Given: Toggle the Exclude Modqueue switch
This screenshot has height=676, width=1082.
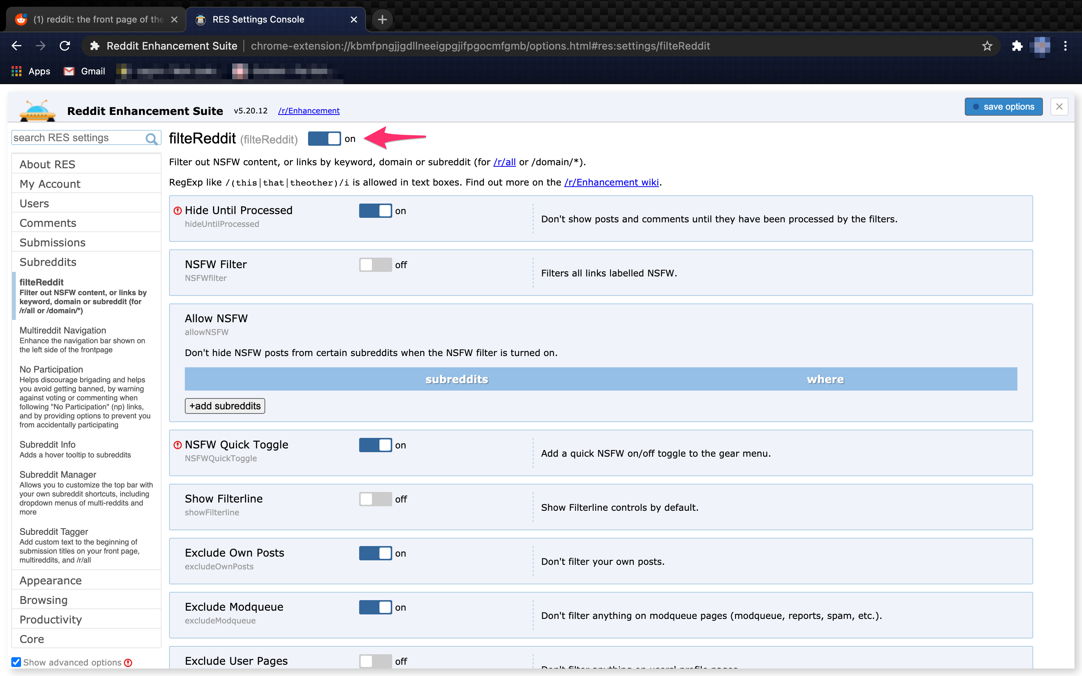Looking at the screenshot, I should (376, 607).
